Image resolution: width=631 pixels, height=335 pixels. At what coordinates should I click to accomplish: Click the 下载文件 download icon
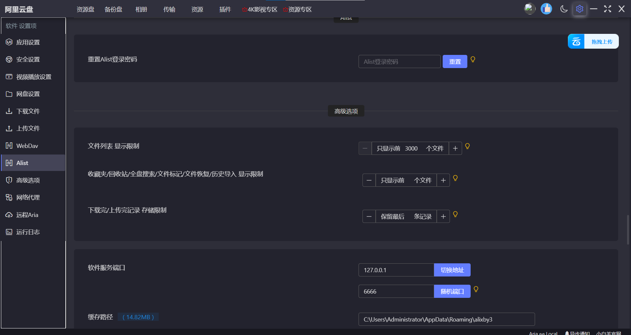click(x=9, y=111)
